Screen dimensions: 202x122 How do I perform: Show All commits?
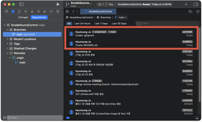(69, 23)
